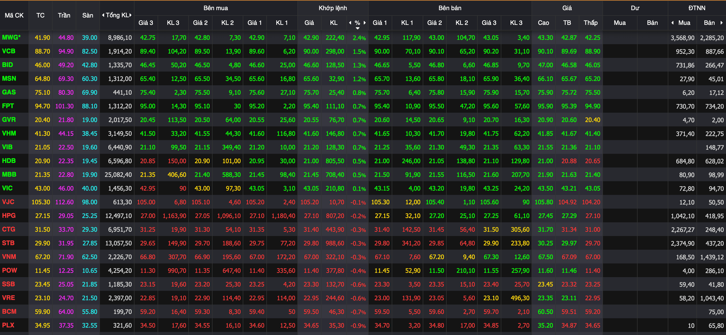Click the right arrow beside % header
This screenshot has height=335, width=726.
pyautogui.click(x=365, y=23)
